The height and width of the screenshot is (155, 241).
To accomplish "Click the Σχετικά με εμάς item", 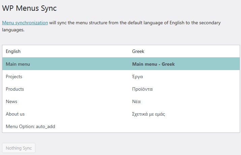I will tap(148, 114).
